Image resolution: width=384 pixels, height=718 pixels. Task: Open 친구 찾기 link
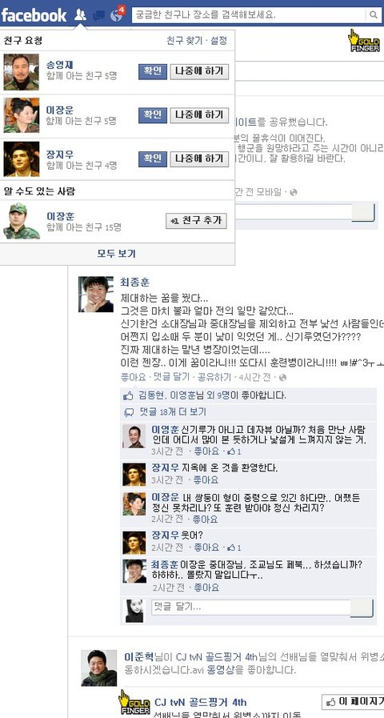pos(184,40)
